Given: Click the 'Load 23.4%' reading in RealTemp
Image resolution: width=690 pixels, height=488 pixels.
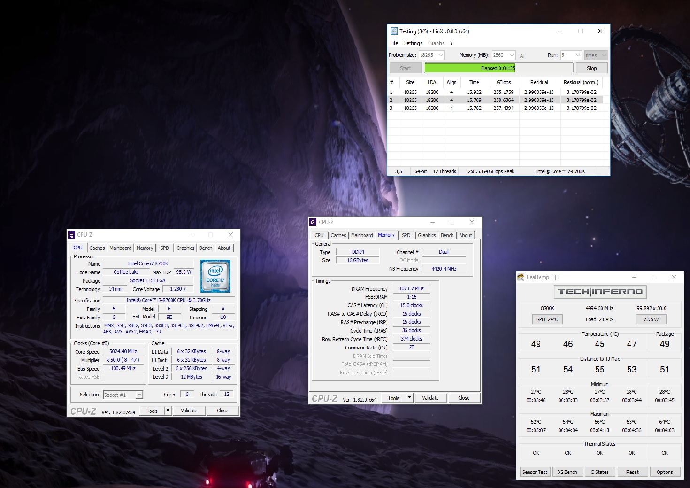Looking at the screenshot, I should 599,319.
